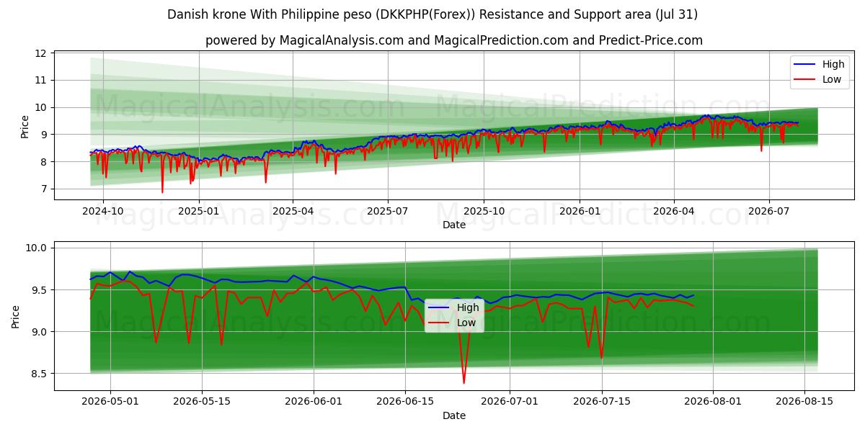The height and width of the screenshot is (432, 865).
Task: Click the 2026-06-15 date label on lower axis
Action: (x=405, y=402)
